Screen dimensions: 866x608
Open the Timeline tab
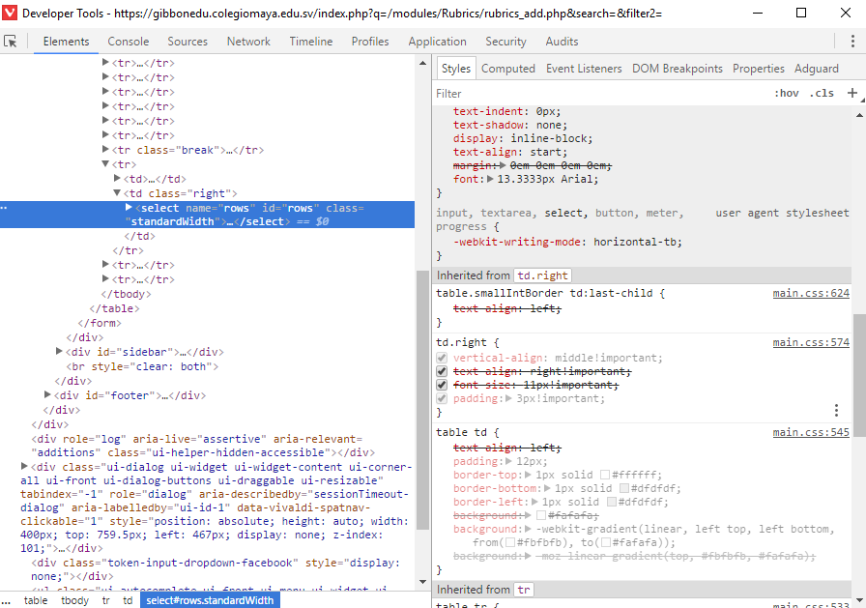pyautogui.click(x=311, y=42)
